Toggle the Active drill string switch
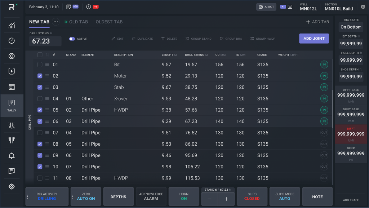 pos(72,39)
